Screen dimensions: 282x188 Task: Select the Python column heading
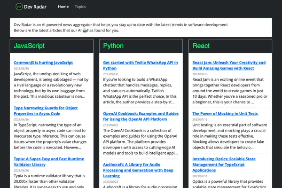tap(113, 46)
